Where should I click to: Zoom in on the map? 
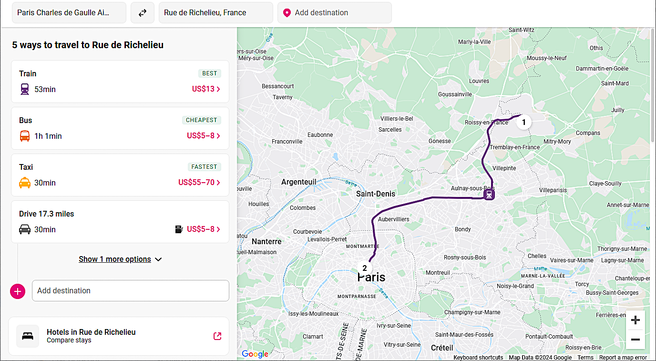[635, 320]
